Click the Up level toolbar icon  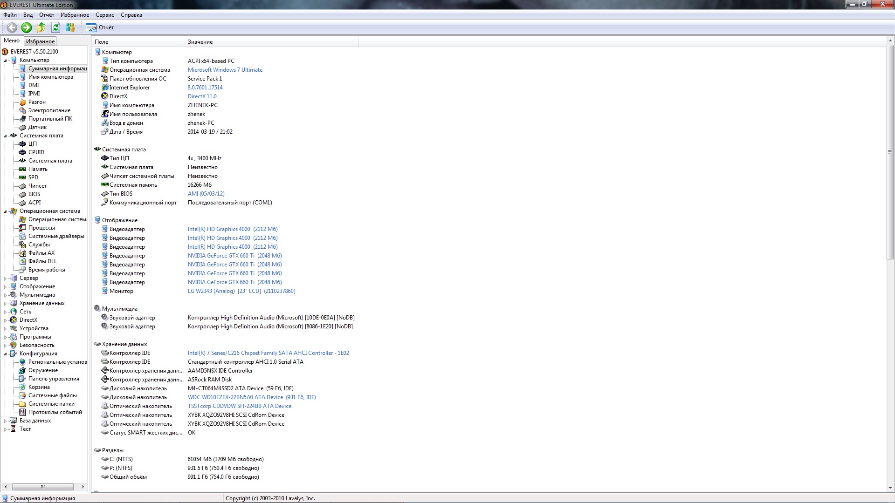pos(41,27)
